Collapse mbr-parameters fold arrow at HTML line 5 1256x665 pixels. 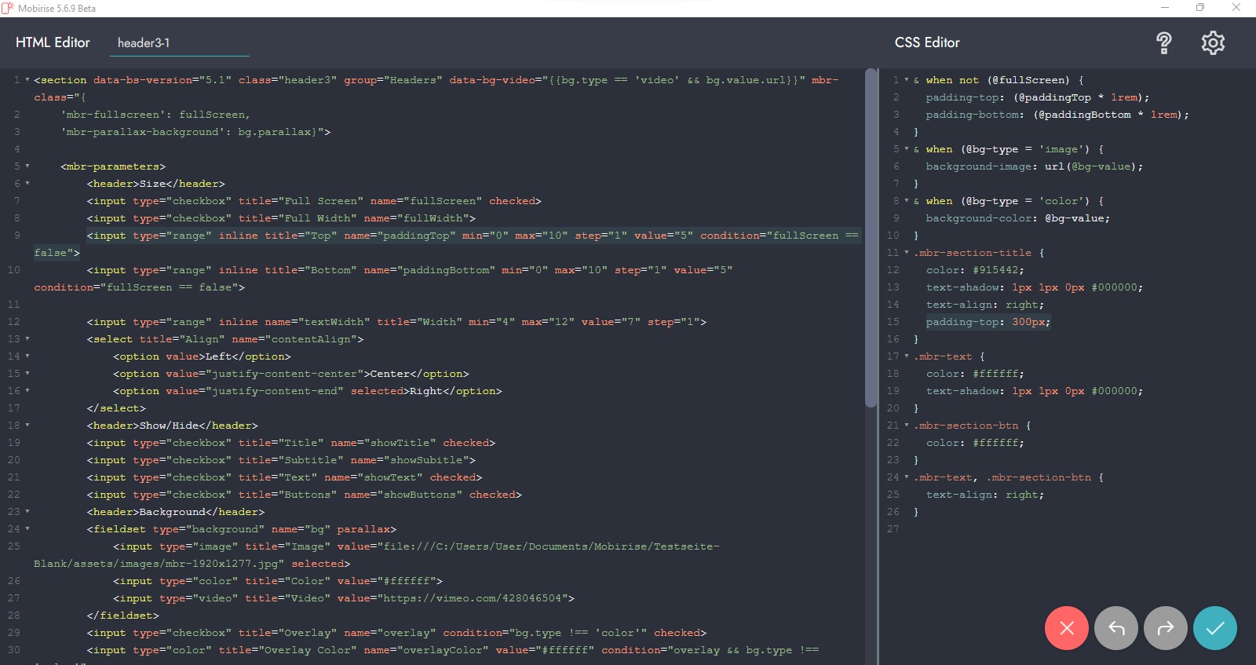27,166
